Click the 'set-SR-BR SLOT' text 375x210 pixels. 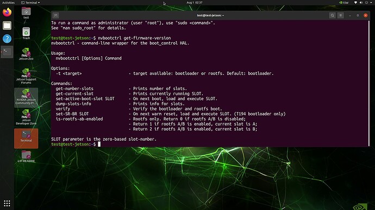[72, 114]
